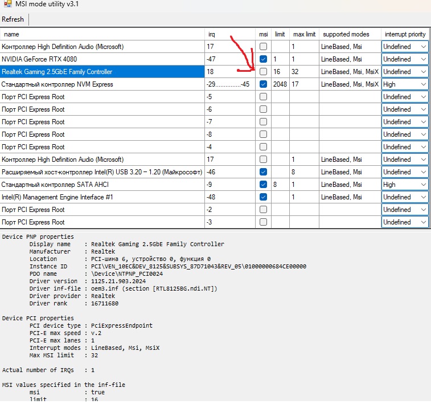
Task: Click the MSI mode utility title bar icon
Action: 7,4
